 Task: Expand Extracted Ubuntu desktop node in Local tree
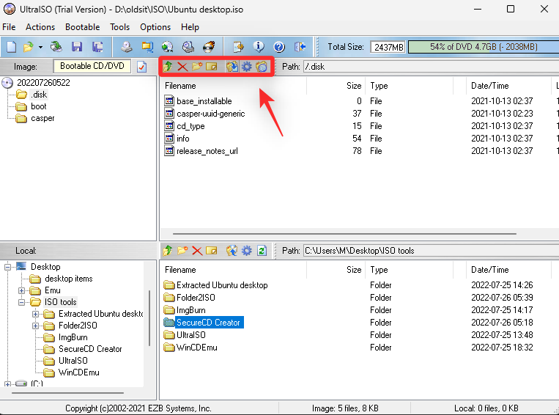(x=35, y=314)
